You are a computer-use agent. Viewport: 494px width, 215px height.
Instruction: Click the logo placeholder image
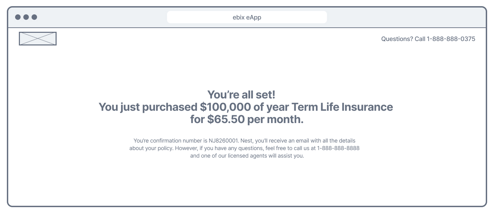coord(38,39)
